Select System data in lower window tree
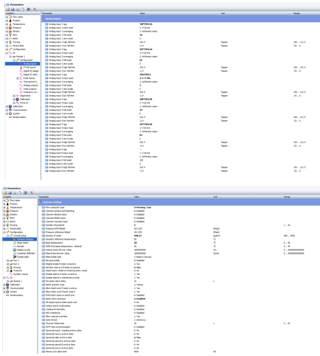The width and height of the screenshot is (320, 356). click(x=23, y=257)
